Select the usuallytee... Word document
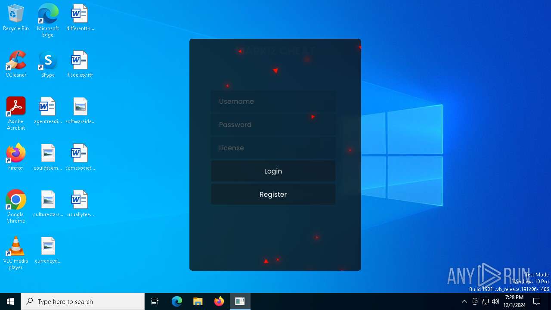Image resolution: width=551 pixels, height=310 pixels. (x=80, y=204)
